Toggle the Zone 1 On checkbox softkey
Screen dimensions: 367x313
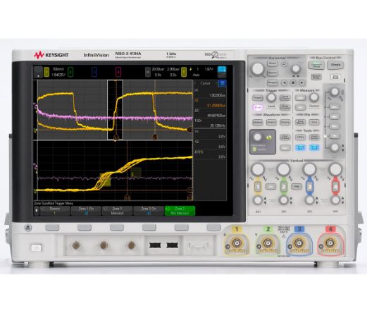(x=86, y=211)
